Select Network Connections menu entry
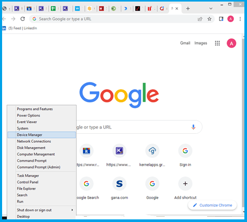247x222 pixels. pyautogui.click(x=41, y=141)
